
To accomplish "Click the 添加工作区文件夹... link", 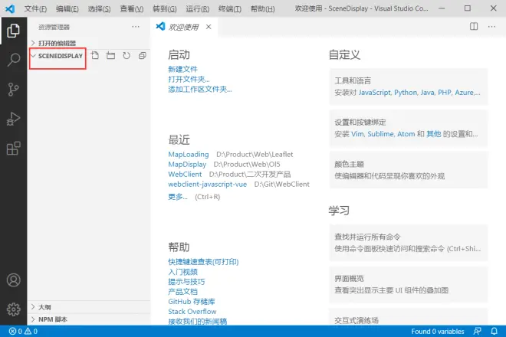I will tap(200, 89).
